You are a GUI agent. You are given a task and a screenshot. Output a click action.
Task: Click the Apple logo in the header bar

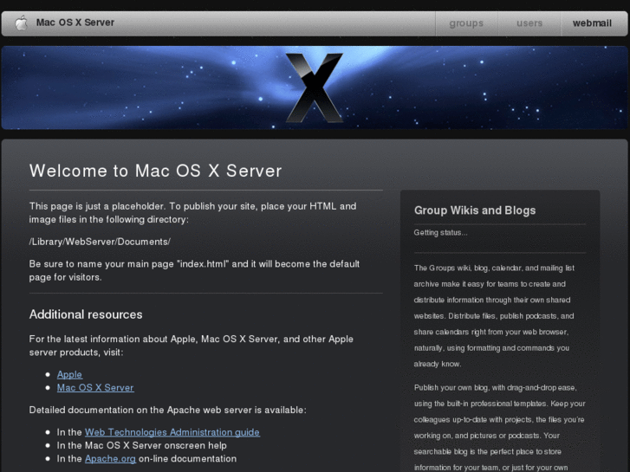point(22,23)
